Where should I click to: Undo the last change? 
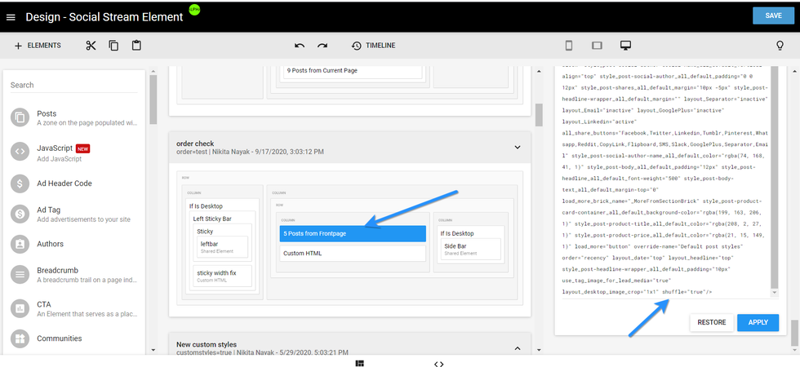pyautogui.click(x=300, y=46)
